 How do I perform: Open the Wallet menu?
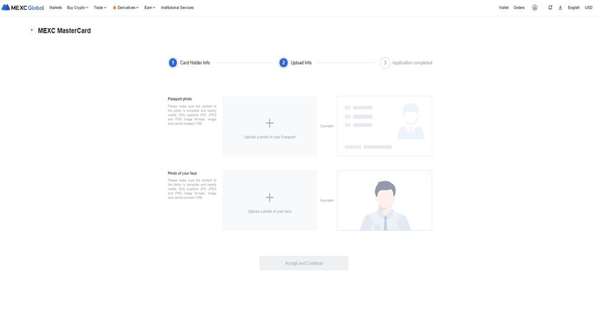[503, 8]
